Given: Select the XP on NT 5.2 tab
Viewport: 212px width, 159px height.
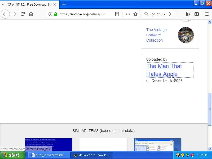Looking at the screenshot, I should (30, 5).
